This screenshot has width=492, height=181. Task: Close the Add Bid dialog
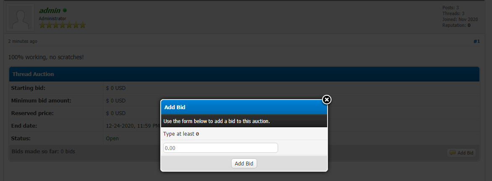coord(327,100)
